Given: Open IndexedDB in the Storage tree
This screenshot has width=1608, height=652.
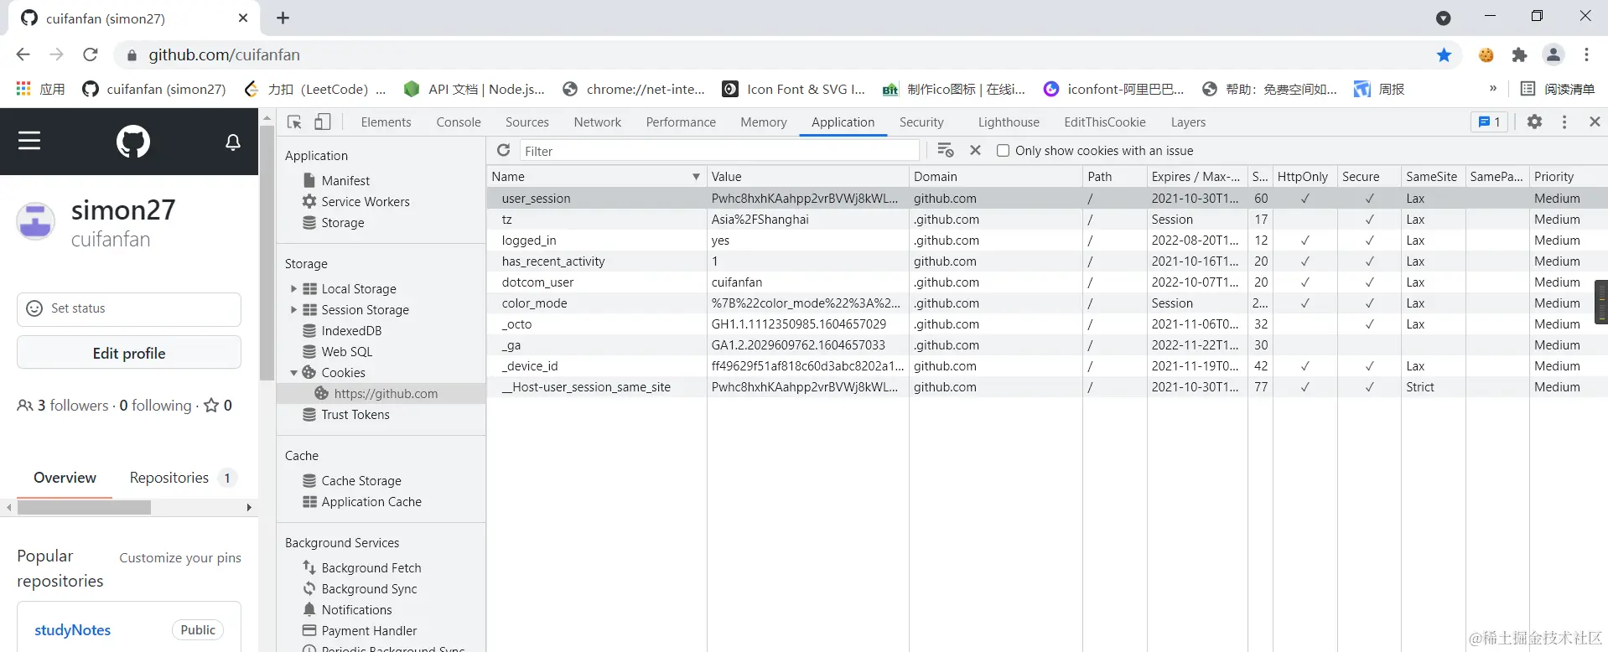Looking at the screenshot, I should [351, 331].
